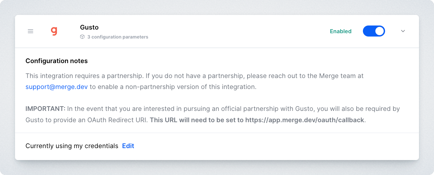
Task: Click the red Gusto logo
Action: coord(54,31)
